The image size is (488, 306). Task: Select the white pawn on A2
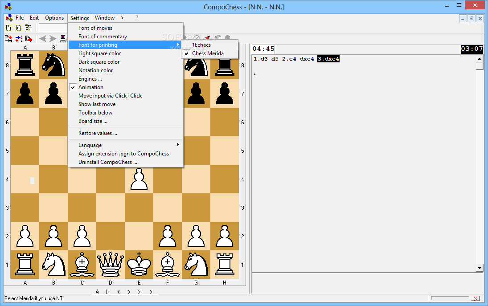(25, 236)
